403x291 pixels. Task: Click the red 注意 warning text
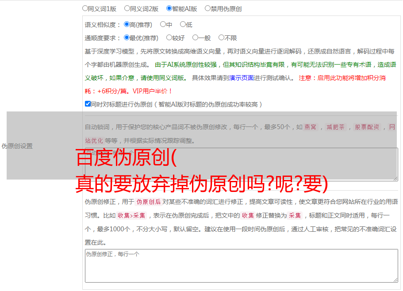tap(235, 84)
